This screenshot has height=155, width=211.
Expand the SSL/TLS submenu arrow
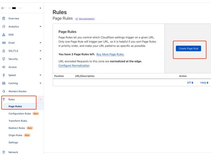pyautogui.click(x=40, y=51)
